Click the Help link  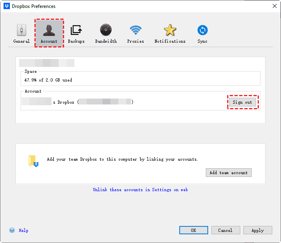(23, 230)
